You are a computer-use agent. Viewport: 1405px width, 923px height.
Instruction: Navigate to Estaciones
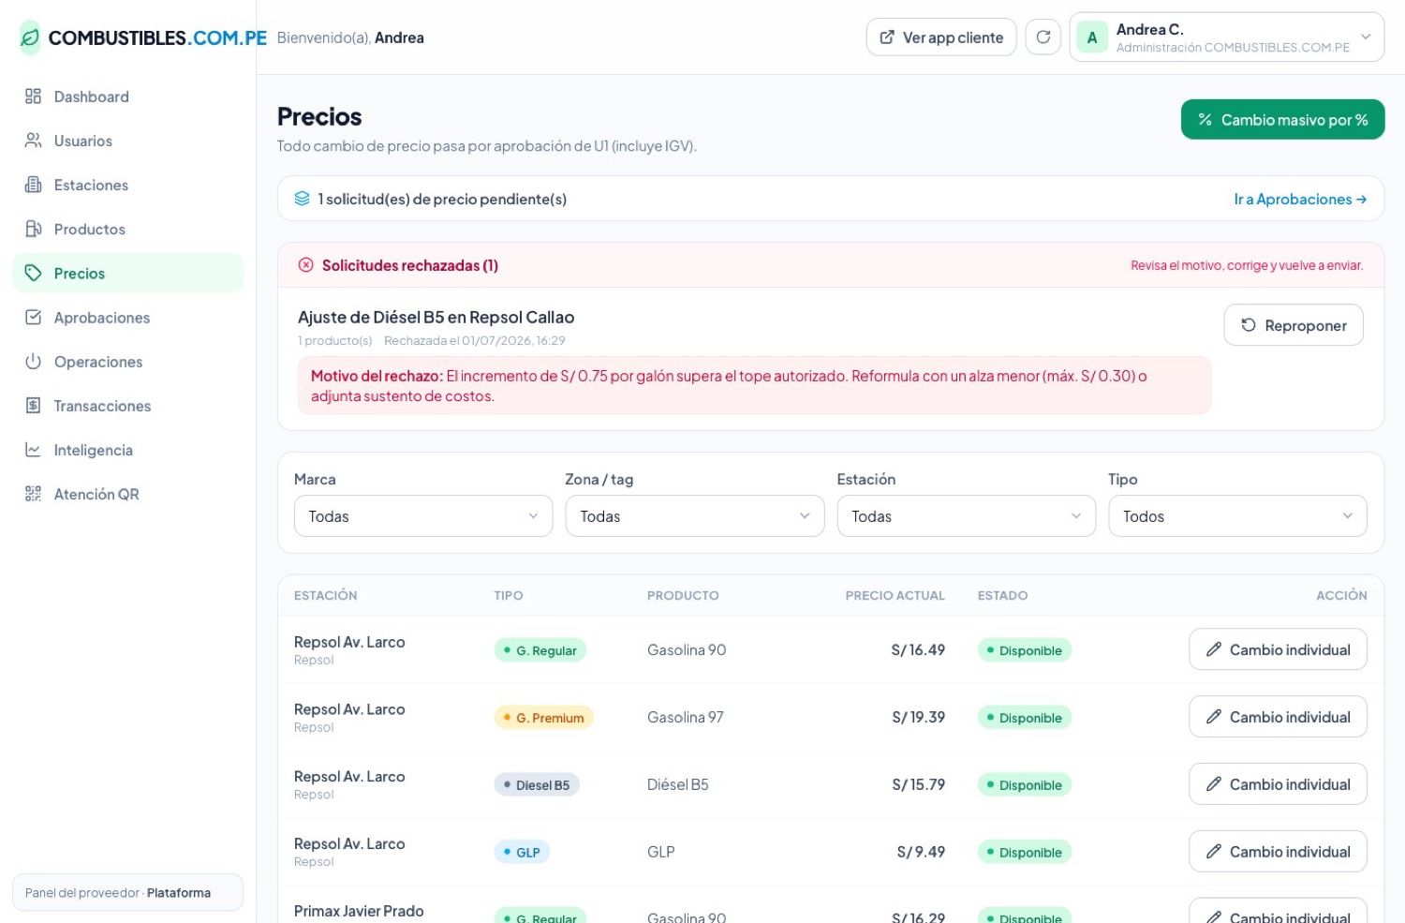tap(127, 185)
